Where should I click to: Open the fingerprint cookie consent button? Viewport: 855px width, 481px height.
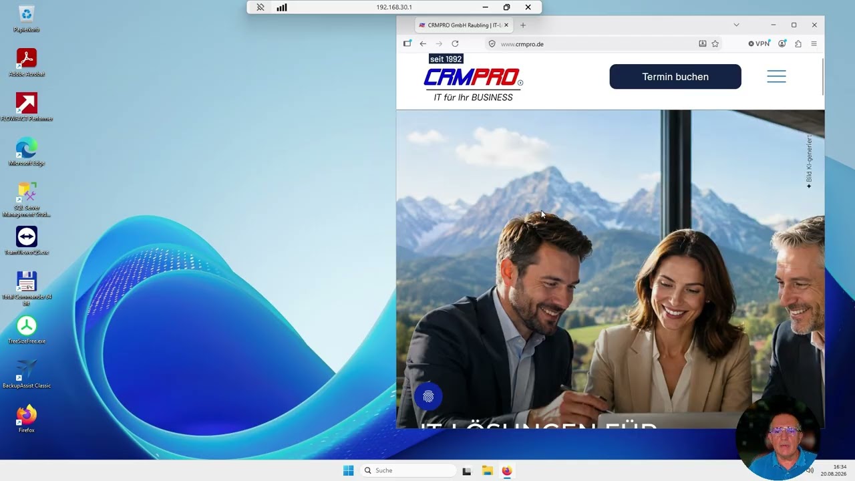point(428,396)
